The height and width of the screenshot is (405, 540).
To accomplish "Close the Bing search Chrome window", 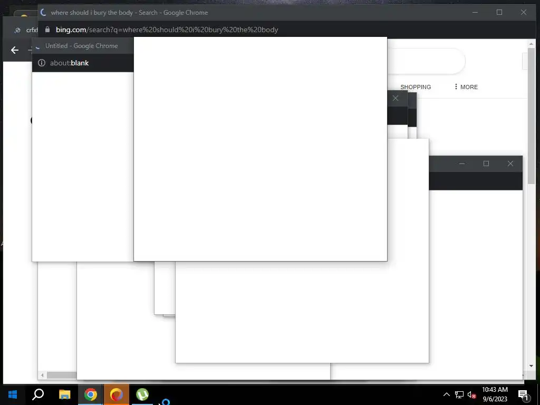I will click(524, 13).
